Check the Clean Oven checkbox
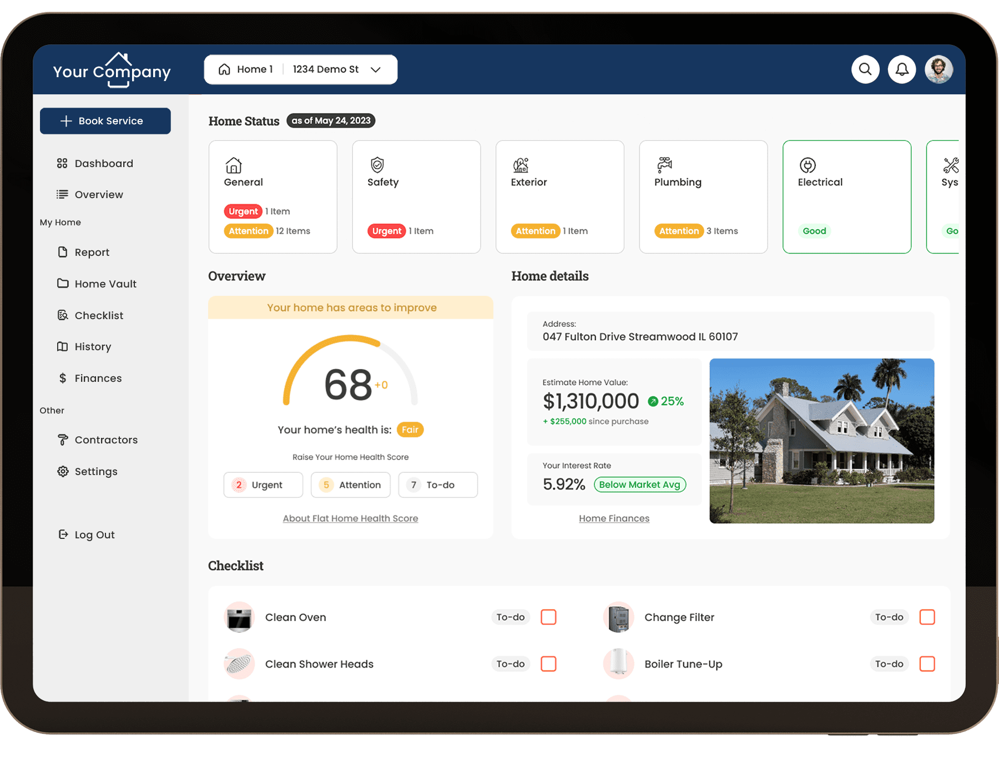Screen dimensions: 999x772 coord(548,617)
